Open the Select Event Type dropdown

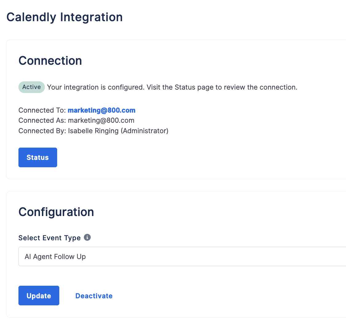click(182, 257)
